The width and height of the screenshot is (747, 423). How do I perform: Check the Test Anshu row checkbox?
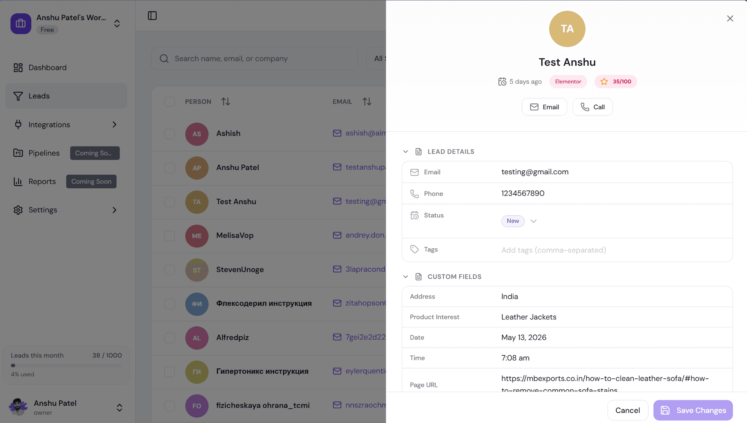pyautogui.click(x=169, y=202)
